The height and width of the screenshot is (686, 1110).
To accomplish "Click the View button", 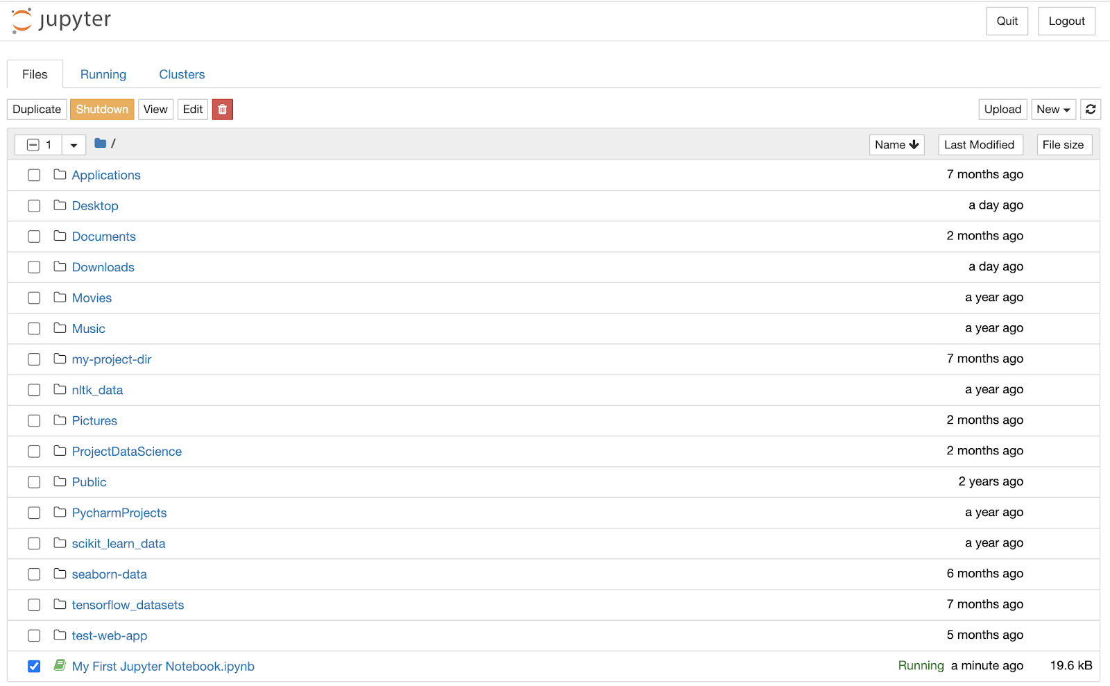I will 155,110.
